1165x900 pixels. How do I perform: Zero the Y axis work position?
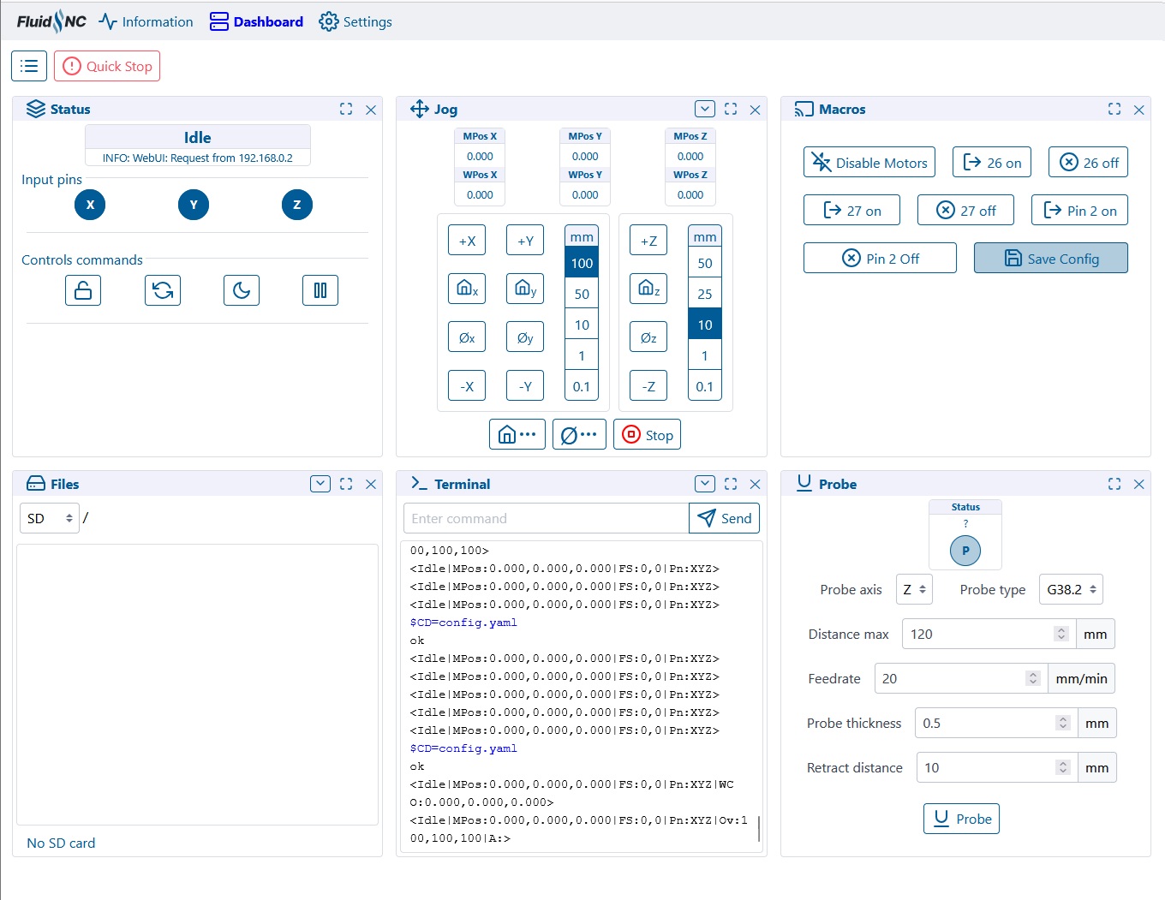pos(525,337)
